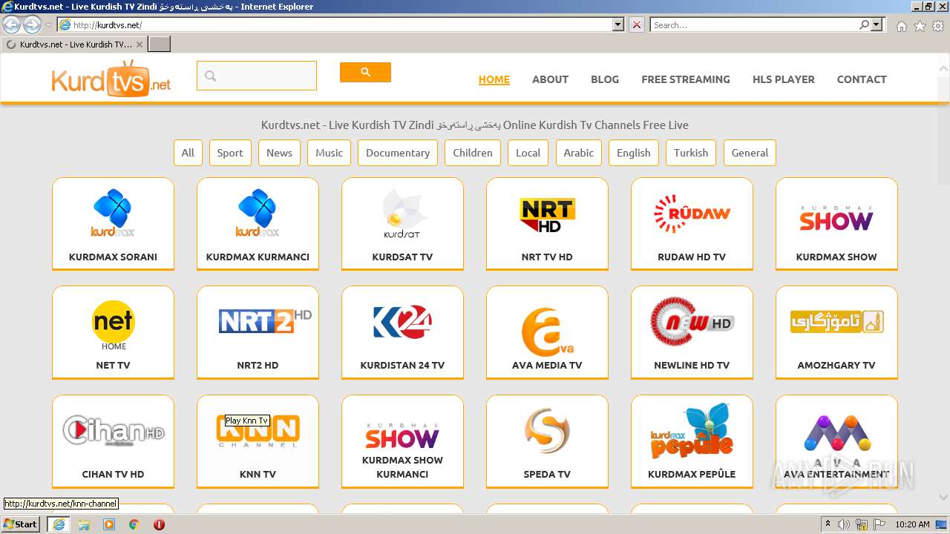950x534 pixels.
Task: Filter channels by News
Action: tap(279, 153)
